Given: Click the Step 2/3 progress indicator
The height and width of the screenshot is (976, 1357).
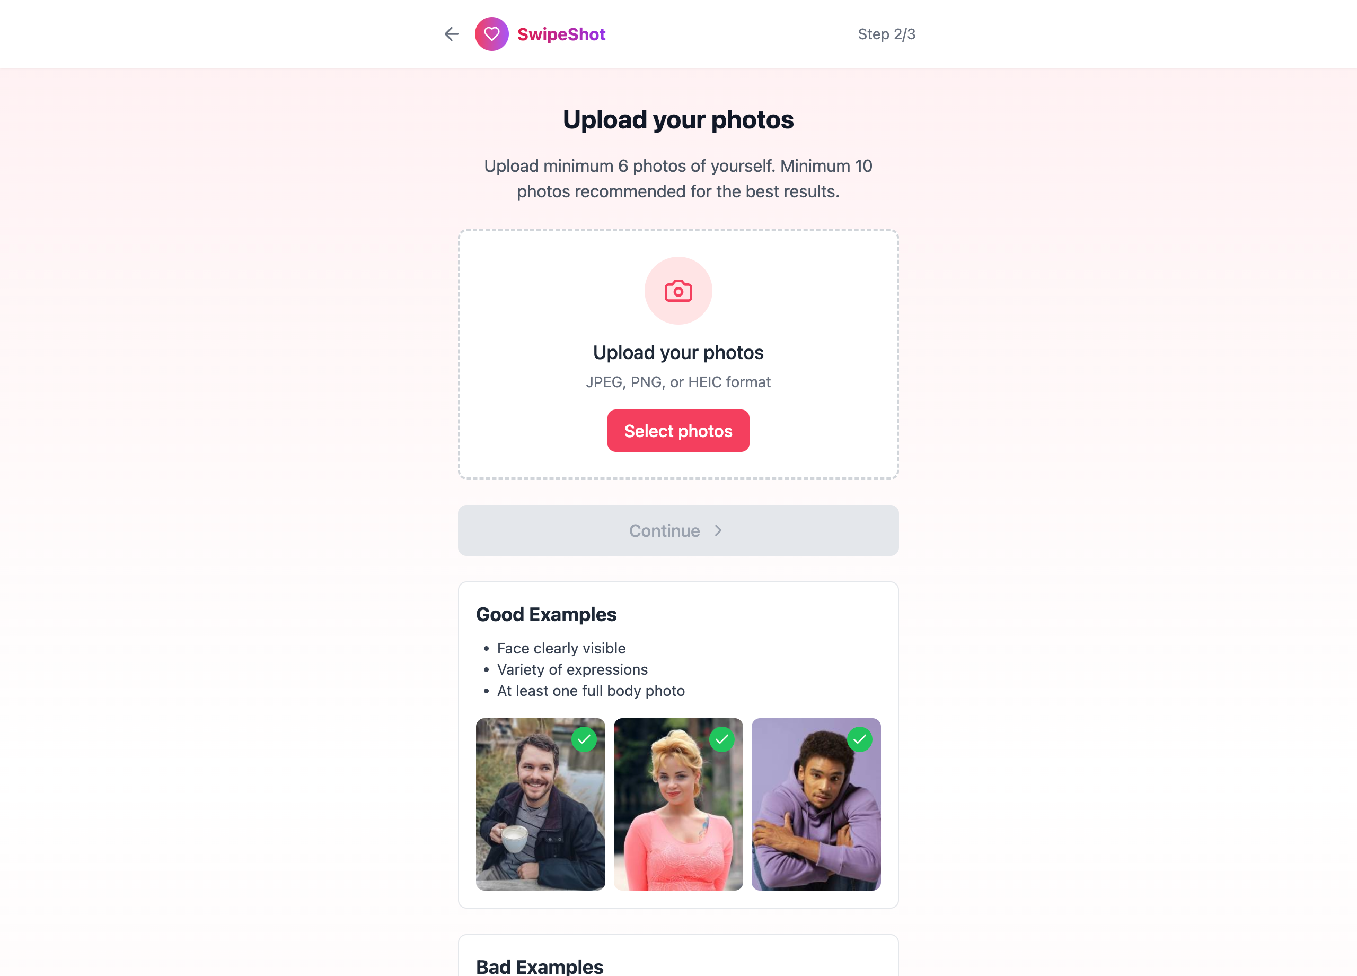Looking at the screenshot, I should click(886, 34).
